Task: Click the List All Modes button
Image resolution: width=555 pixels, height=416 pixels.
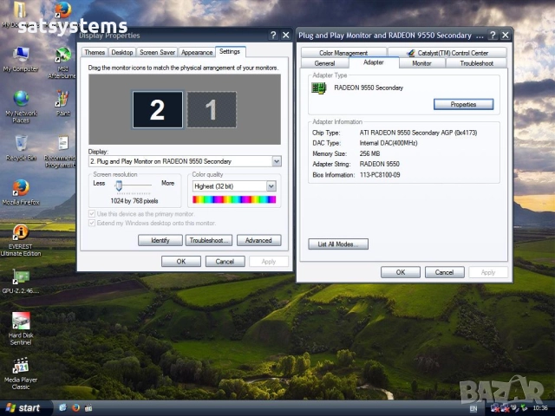Action: [338, 244]
